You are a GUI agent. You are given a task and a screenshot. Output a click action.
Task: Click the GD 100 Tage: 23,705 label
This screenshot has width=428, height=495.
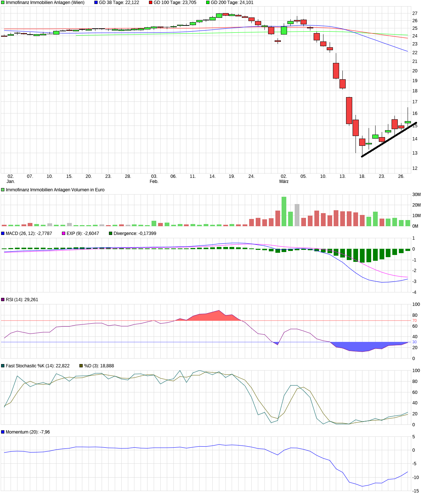click(175, 3)
